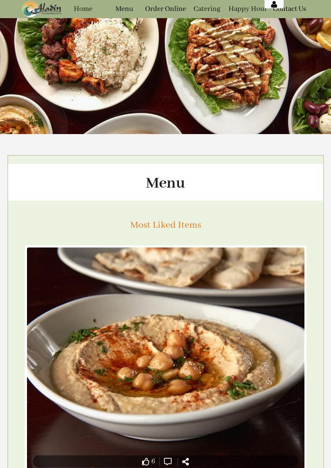331x468 pixels.
Task: Go to the Home page
Action: pos(83,9)
